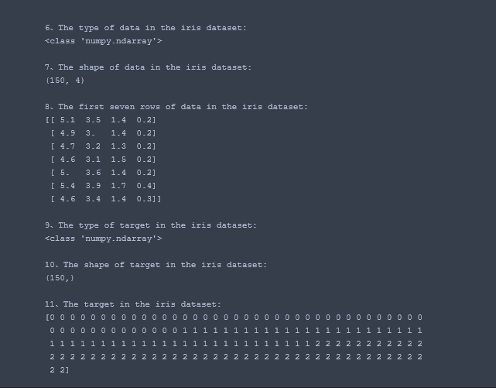Click the numpy.ndarray class line under item 6
This screenshot has width=496, height=388.
click(x=104, y=41)
